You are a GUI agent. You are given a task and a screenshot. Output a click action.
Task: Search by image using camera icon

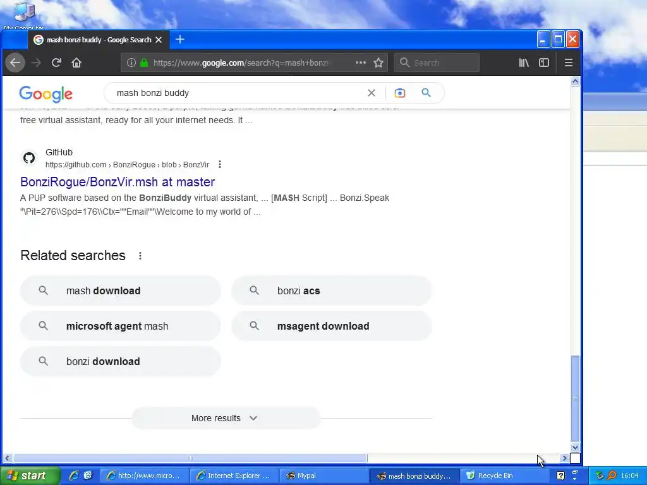400,93
